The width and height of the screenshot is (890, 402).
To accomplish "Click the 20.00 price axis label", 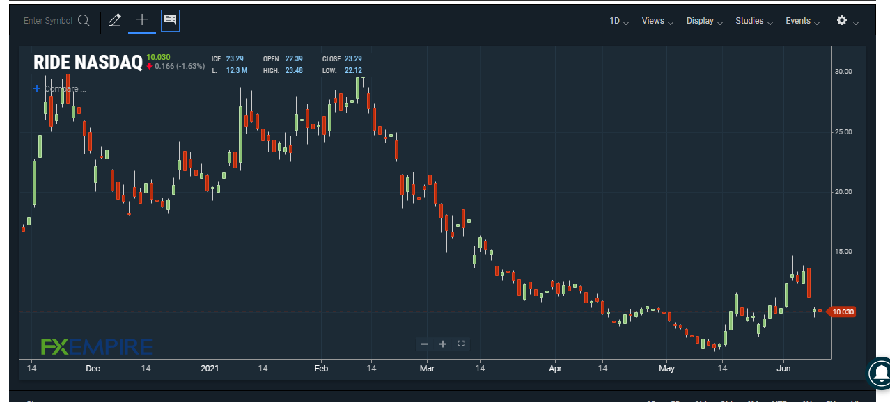I will pos(843,192).
